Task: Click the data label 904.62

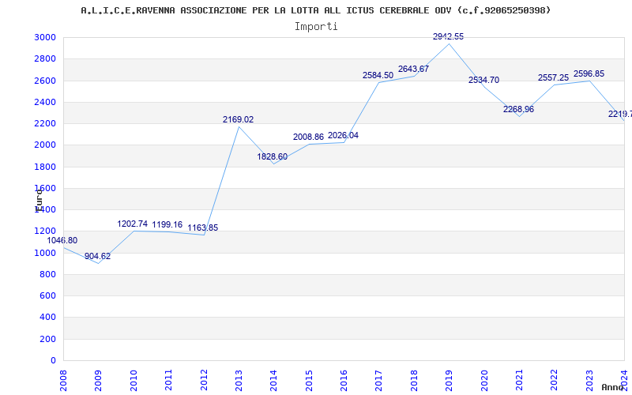Action: point(97,256)
